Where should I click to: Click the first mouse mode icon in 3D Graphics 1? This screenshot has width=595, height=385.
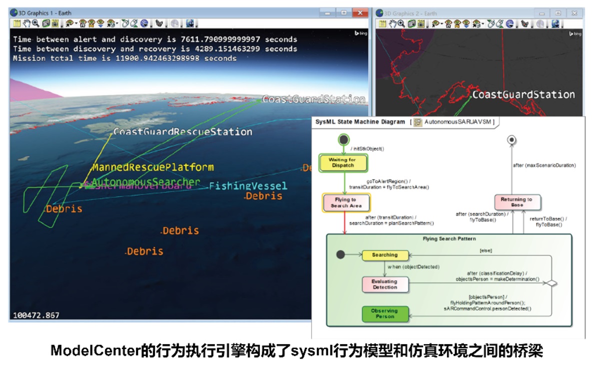pos(125,23)
